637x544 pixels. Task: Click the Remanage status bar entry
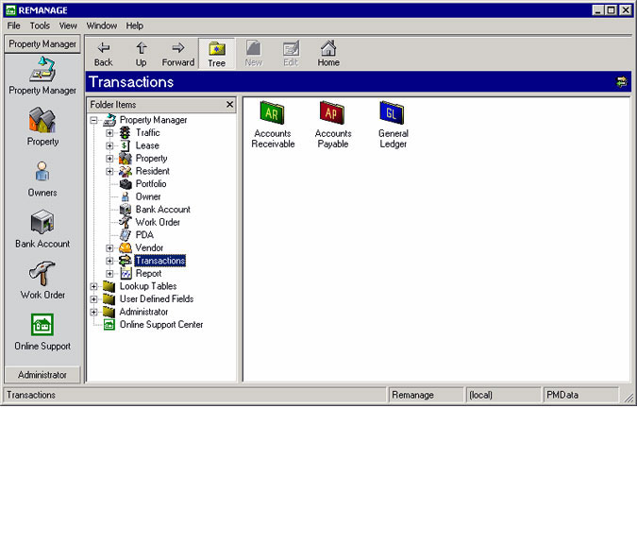426,395
